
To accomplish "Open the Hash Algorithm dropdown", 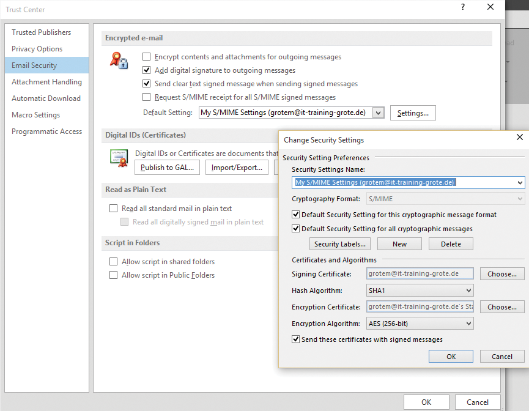I will tap(468, 290).
